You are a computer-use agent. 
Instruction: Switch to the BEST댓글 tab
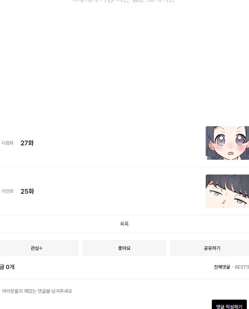point(242,267)
